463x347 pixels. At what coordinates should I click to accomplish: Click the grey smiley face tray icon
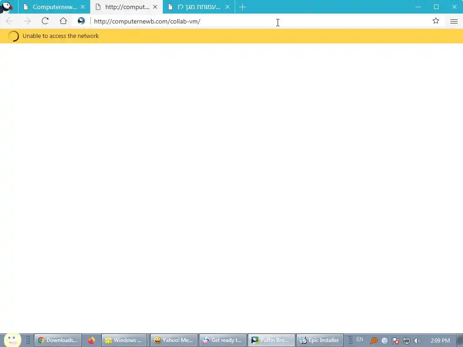click(x=384, y=341)
